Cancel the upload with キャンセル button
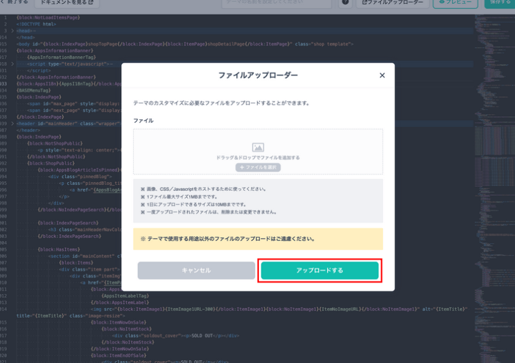Screen dimensions: 515x363 pyautogui.click(x=196, y=271)
